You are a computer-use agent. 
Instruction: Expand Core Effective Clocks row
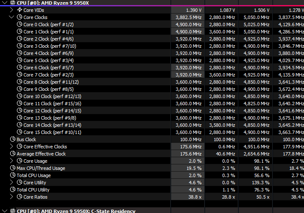pyautogui.click(x=11, y=146)
